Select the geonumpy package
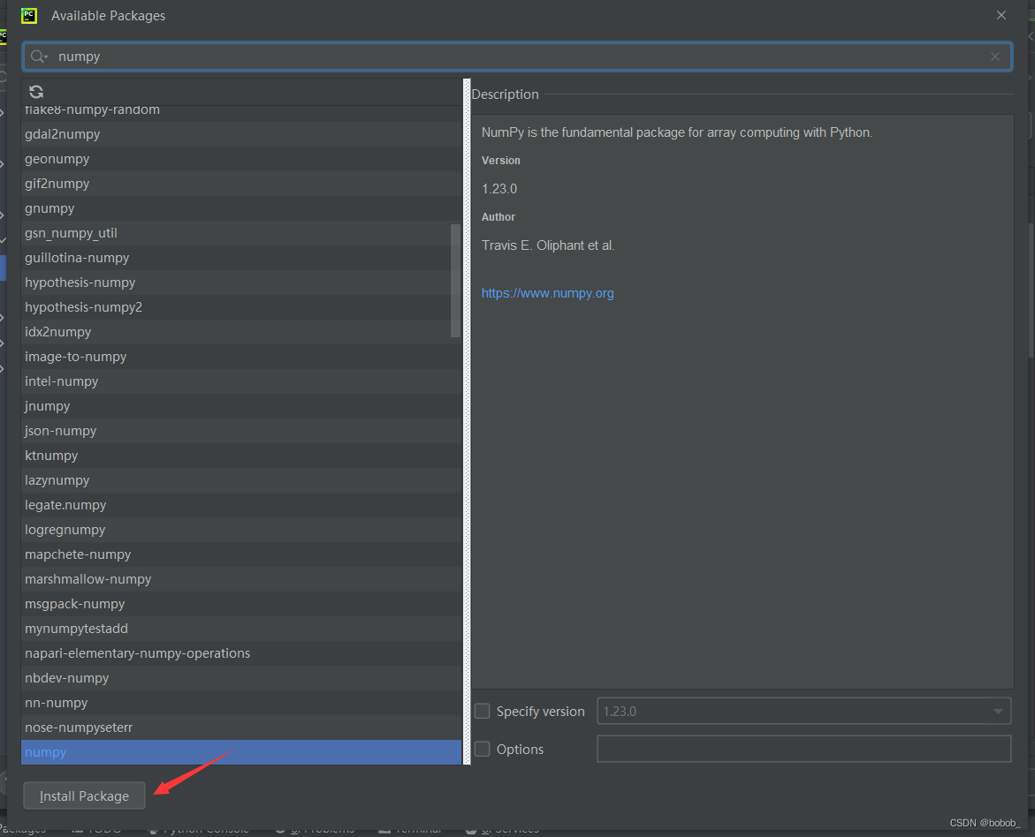 coord(241,159)
